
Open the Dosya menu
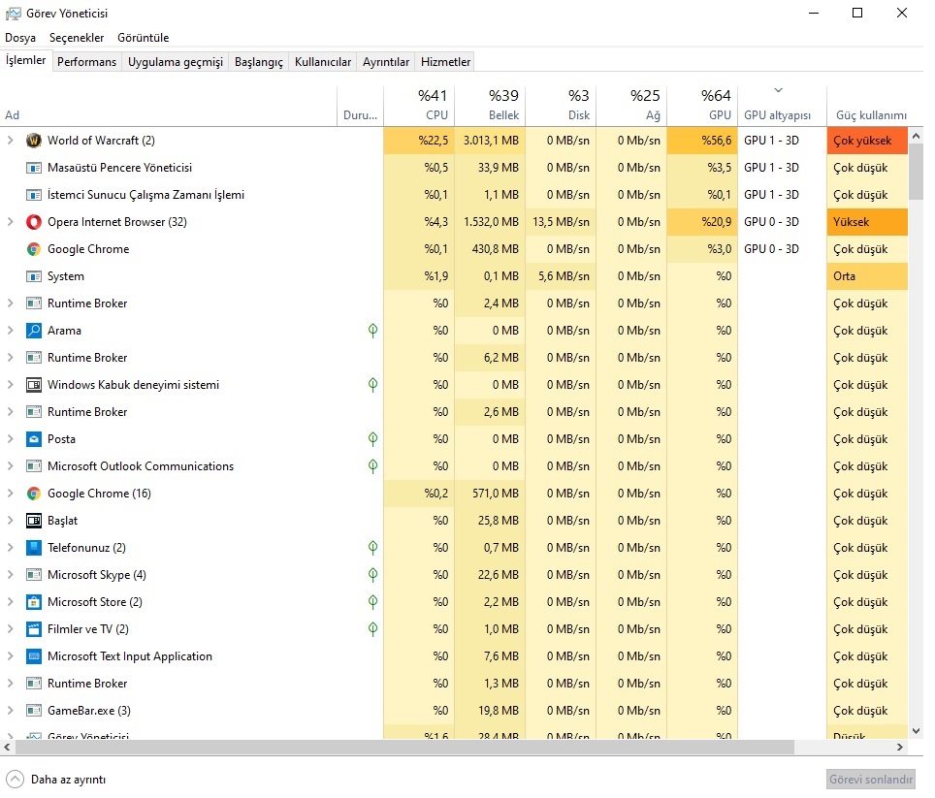(x=20, y=38)
